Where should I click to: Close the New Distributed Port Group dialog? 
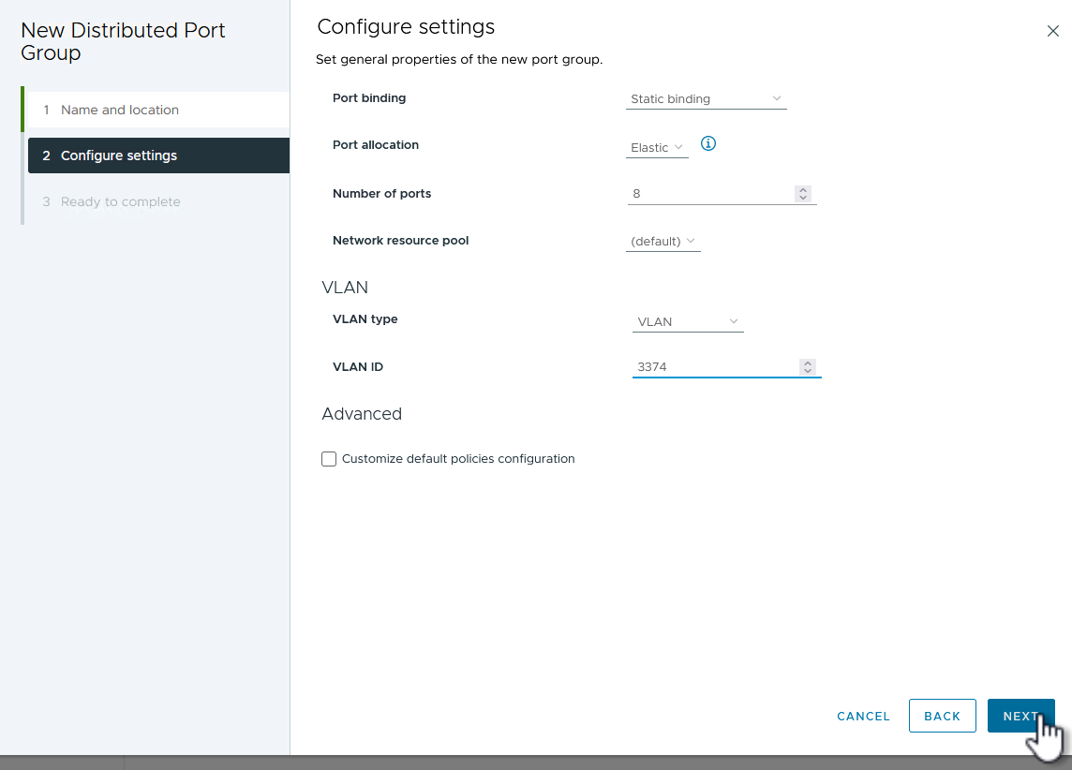point(1052,31)
